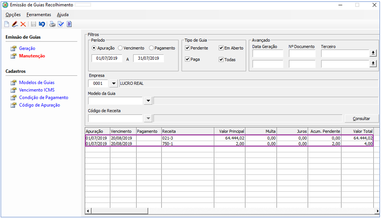Select the row with Receita 750-1
381x218 pixels.
tap(229, 144)
